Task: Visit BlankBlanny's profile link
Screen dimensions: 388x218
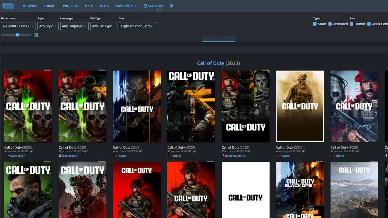Action: (x=70, y=156)
